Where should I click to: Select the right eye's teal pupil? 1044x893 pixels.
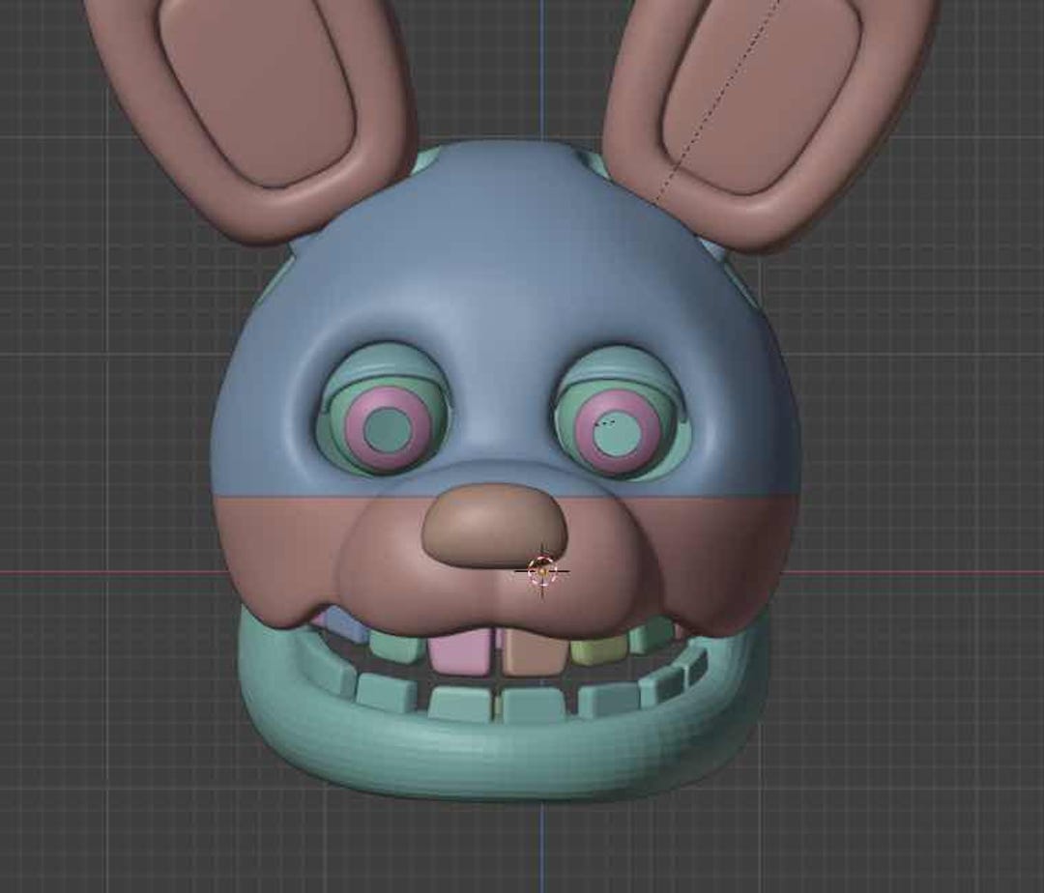pos(617,433)
